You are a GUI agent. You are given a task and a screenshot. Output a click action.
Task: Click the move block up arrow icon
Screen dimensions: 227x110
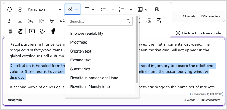coord(9,9)
